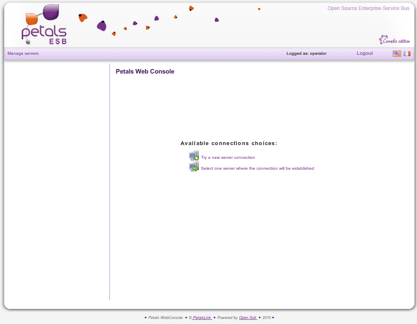Click the Camelia edition emblem
This screenshot has width=417, height=324.
click(x=394, y=40)
